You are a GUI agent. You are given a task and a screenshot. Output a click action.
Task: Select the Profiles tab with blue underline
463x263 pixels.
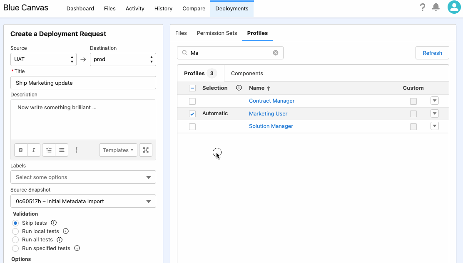257,33
